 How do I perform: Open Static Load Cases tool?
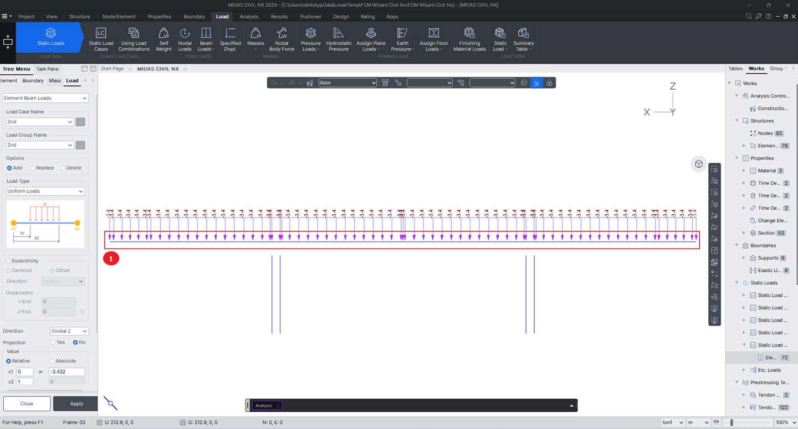tap(101, 39)
